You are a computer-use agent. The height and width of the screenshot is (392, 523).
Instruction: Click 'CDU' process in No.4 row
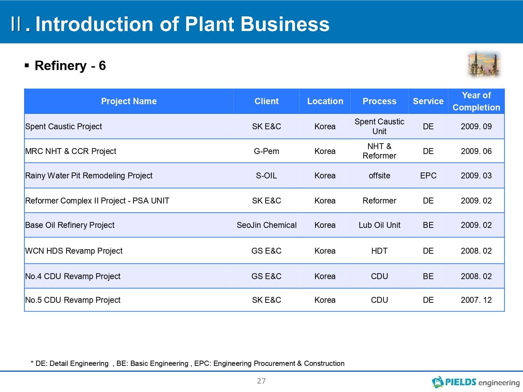379,276
